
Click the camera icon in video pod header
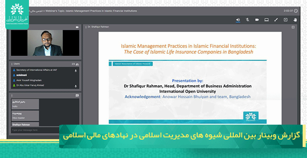click(x=77, y=27)
